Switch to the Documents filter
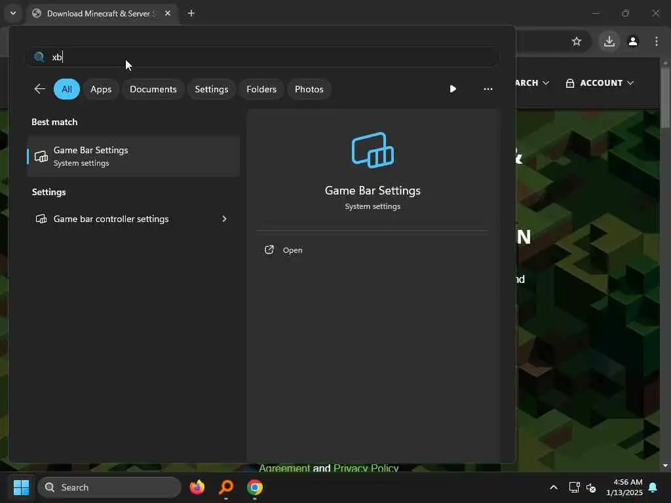This screenshot has height=503, width=671. 153,89
